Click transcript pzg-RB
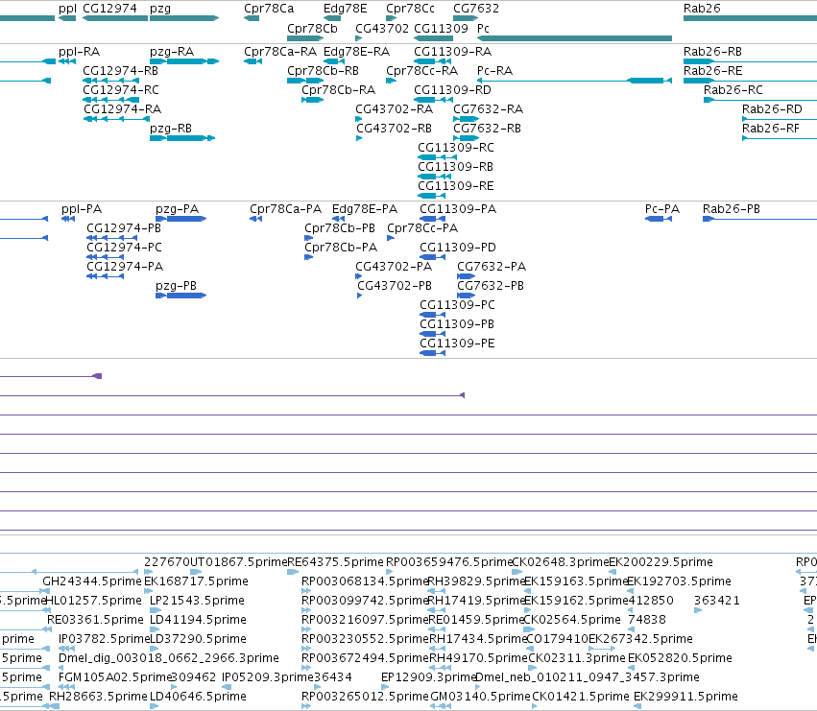The width and height of the screenshot is (817, 711). (x=171, y=129)
